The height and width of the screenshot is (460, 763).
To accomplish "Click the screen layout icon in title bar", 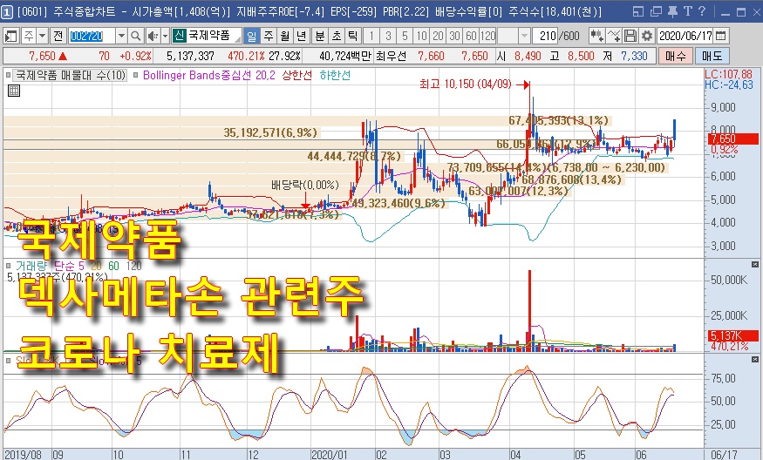I will pyautogui.click(x=638, y=11).
